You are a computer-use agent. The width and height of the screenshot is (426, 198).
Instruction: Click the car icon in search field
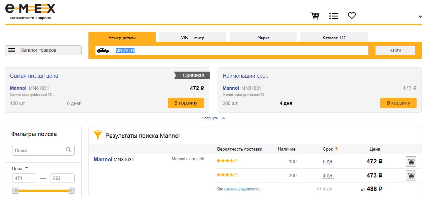click(103, 50)
